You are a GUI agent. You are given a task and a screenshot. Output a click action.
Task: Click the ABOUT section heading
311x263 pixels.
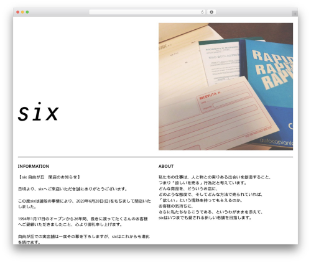click(166, 166)
